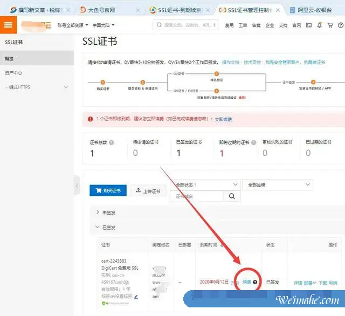Click the 待申请的证书 count of 0

coord(135,153)
